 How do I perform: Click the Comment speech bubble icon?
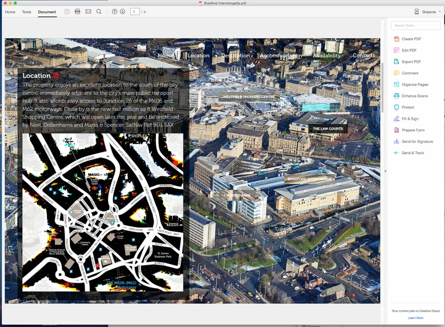(x=397, y=73)
